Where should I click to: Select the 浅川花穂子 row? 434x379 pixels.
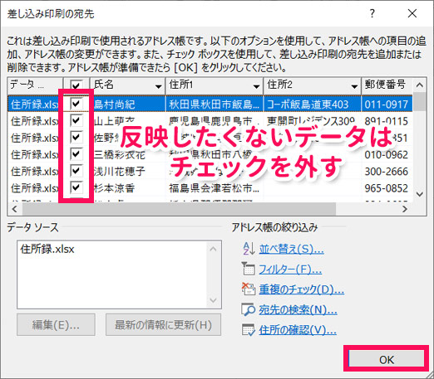click(x=210, y=172)
